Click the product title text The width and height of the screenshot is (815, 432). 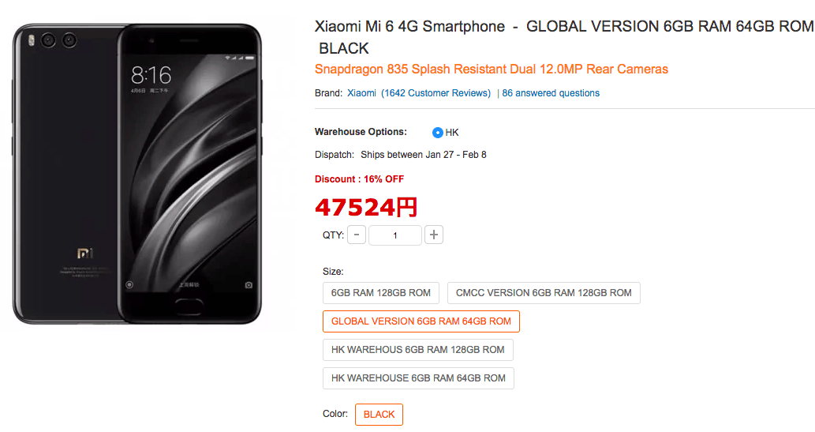coord(564,37)
